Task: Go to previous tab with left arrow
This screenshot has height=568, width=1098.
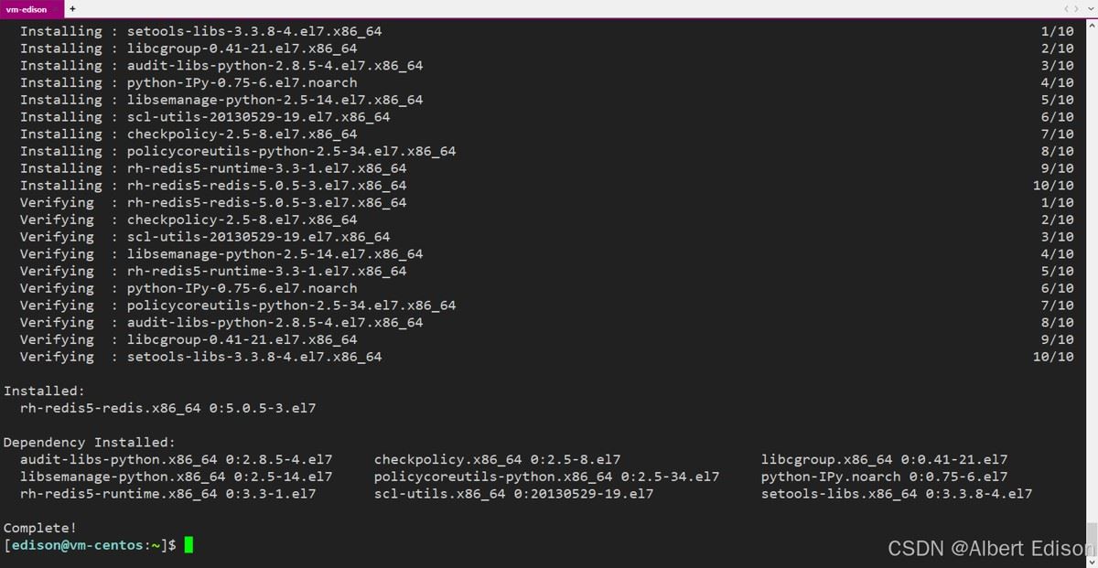Action: point(1066,8)
